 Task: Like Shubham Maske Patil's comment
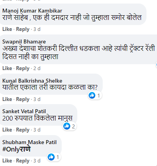point(7,161)
